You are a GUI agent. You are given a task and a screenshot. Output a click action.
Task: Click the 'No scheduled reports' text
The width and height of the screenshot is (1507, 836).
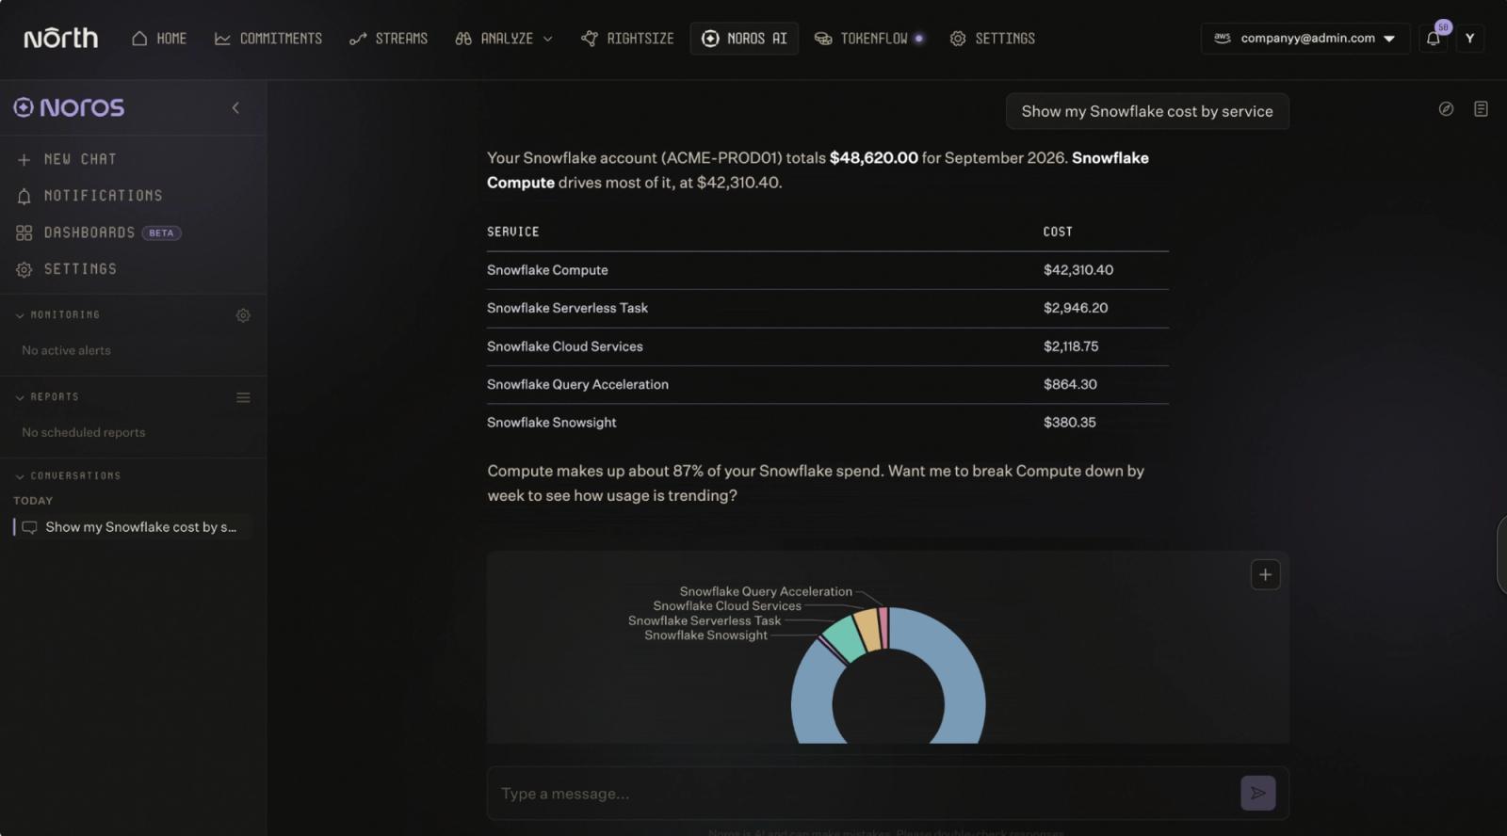tap(84, 432)
